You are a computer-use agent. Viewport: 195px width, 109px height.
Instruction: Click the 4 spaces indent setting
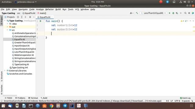click(186, 101)
